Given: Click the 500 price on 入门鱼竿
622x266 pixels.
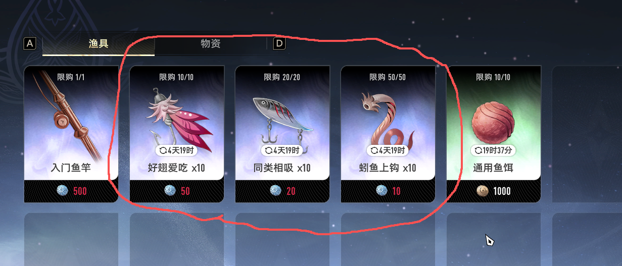Looking at the screenshot, I should coord(80,191).
